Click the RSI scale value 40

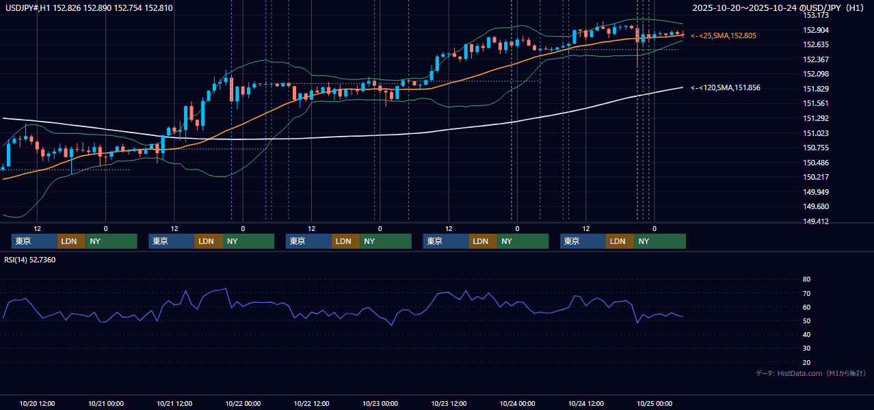point(806,334)
